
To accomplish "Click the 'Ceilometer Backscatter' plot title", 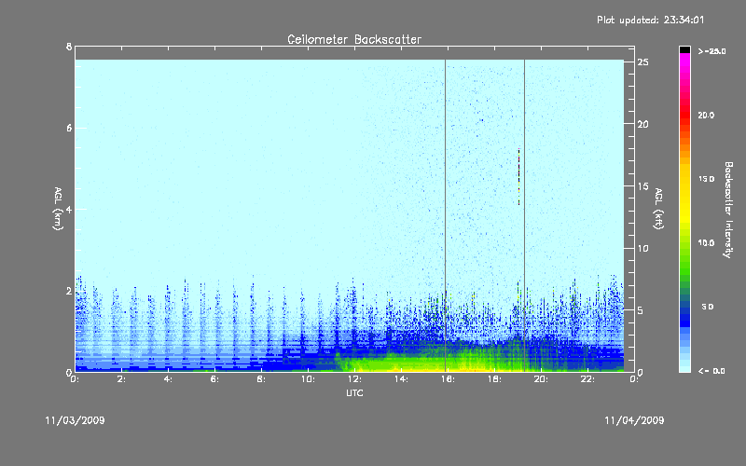I will tap(354, 39).
